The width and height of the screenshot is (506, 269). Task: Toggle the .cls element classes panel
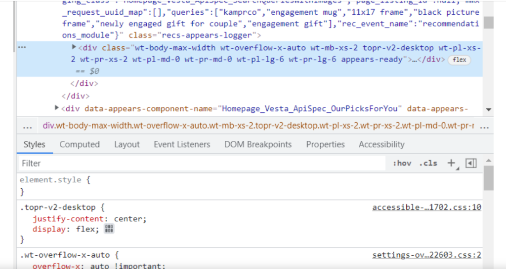(x=428, y=163)
